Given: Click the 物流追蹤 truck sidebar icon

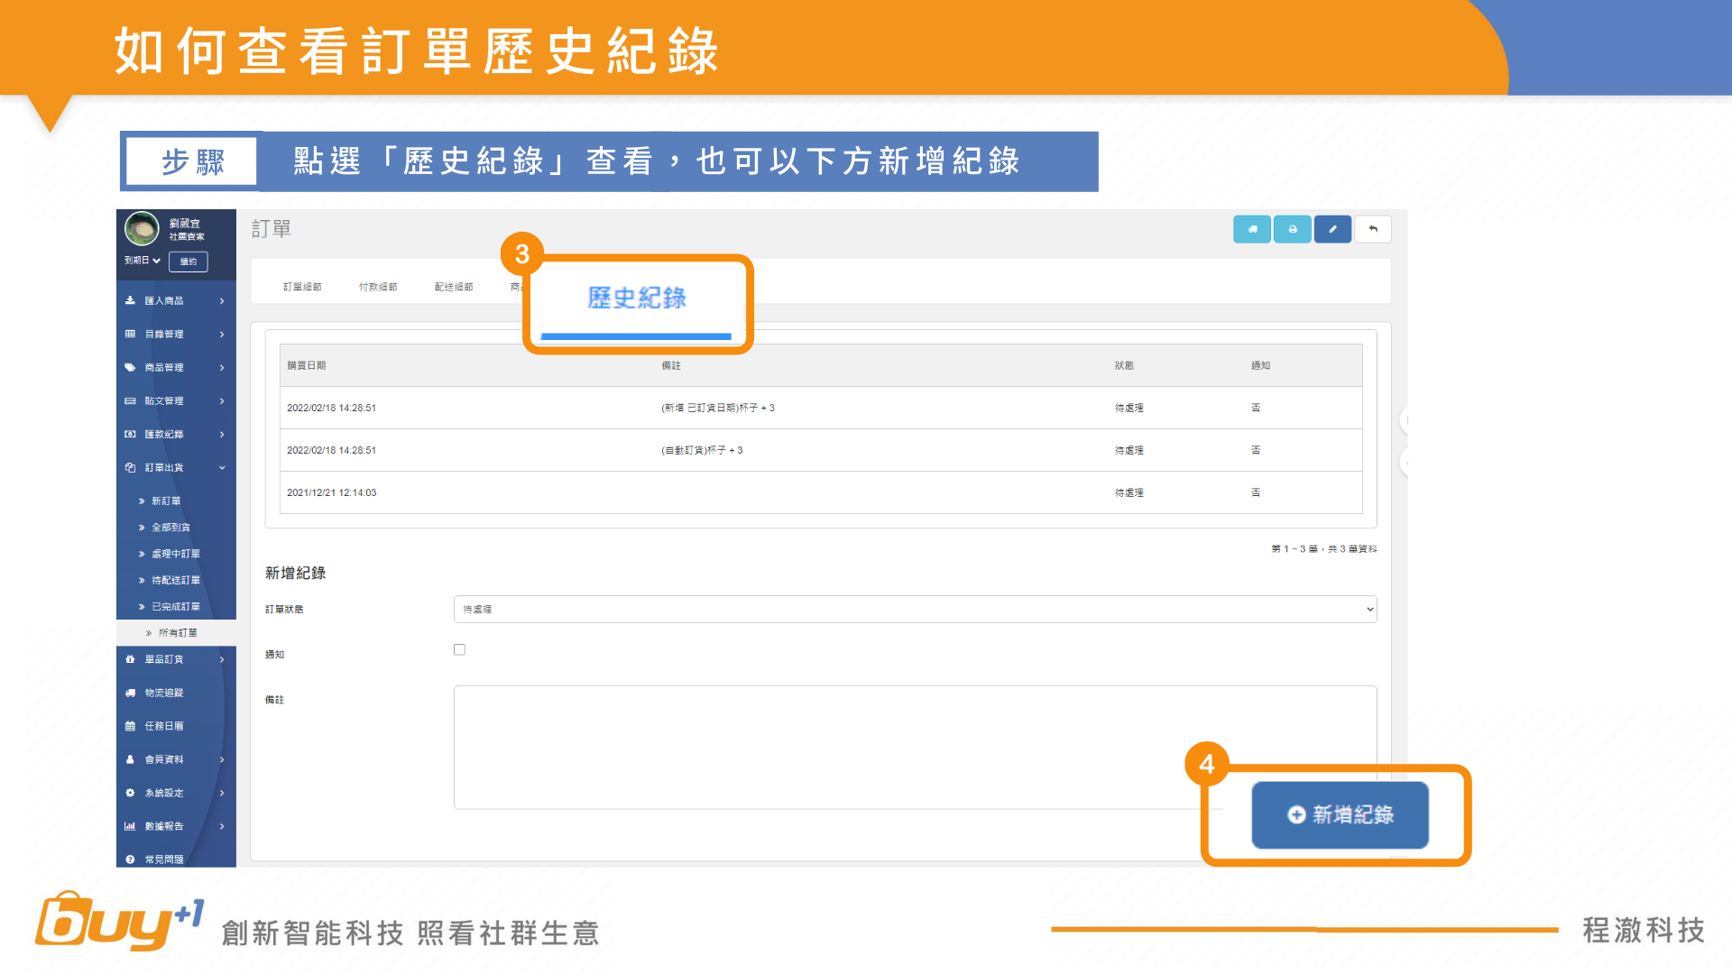Looking at the screenshot, I should click(x=130, y=693).
